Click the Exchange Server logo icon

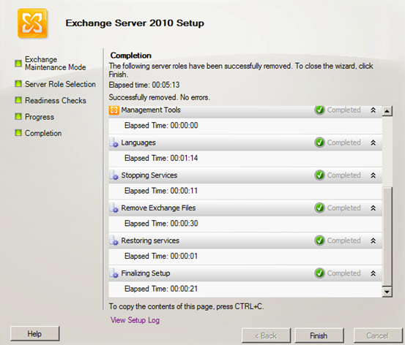(x=32, y=23)
